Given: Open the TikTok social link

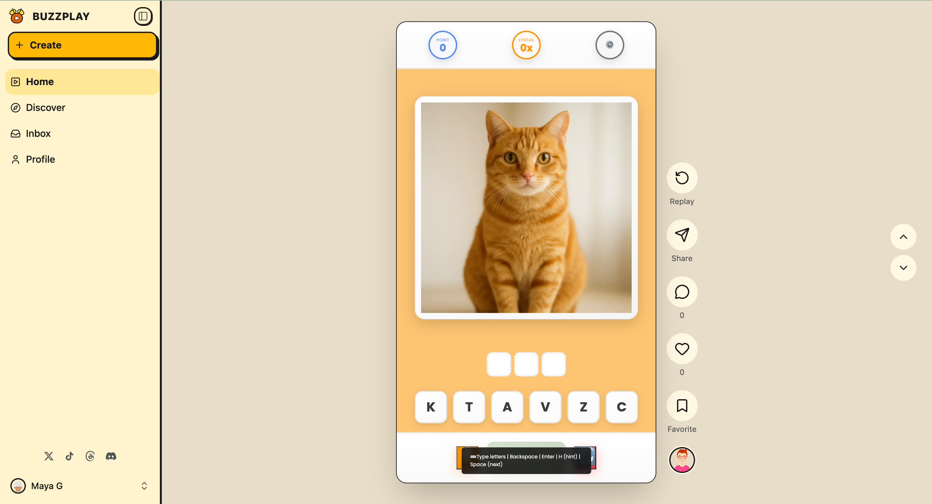Looking at the screenshot, I should coord(70,456).
